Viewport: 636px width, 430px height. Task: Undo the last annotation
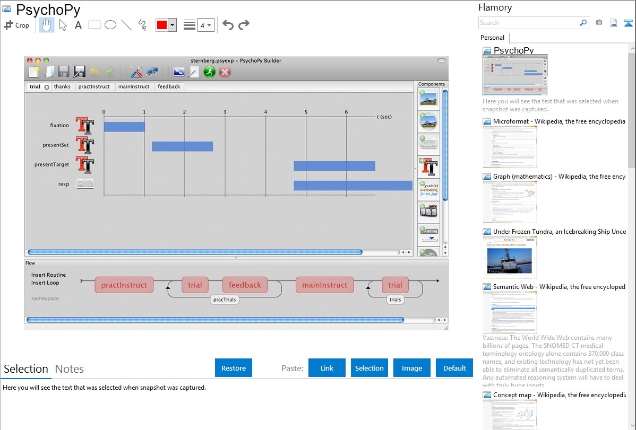tap(228, 25)
